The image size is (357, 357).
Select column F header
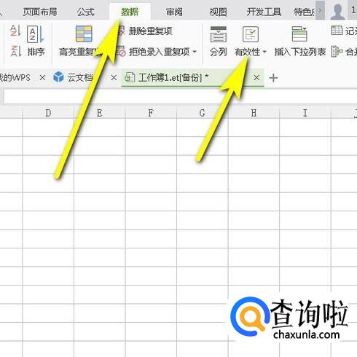(151, 113)
